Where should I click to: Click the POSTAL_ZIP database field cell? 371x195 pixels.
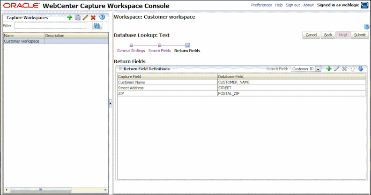pyautogui.click(x=292, y=93)
